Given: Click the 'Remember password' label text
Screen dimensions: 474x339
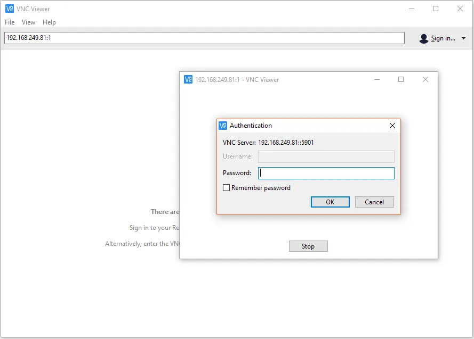Looking at the screenshot, I should click(x=261, y=188).
